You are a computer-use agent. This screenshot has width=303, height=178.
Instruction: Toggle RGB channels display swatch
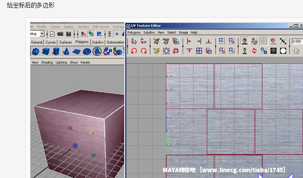pyautogui.click(x=273, y=51)
